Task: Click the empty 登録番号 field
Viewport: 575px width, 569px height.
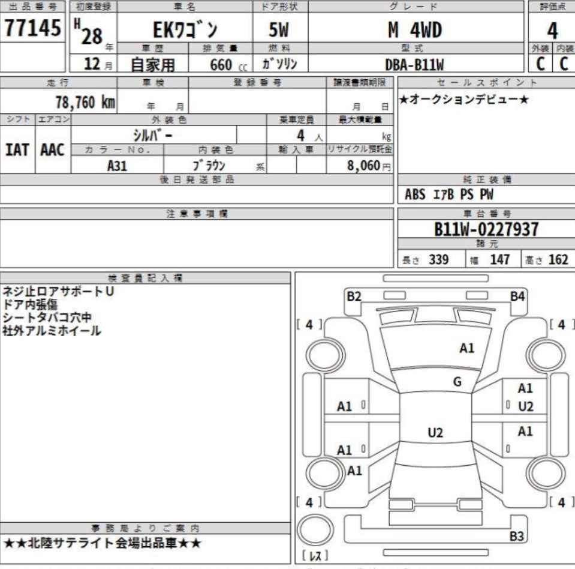Action: click(257, 101)
